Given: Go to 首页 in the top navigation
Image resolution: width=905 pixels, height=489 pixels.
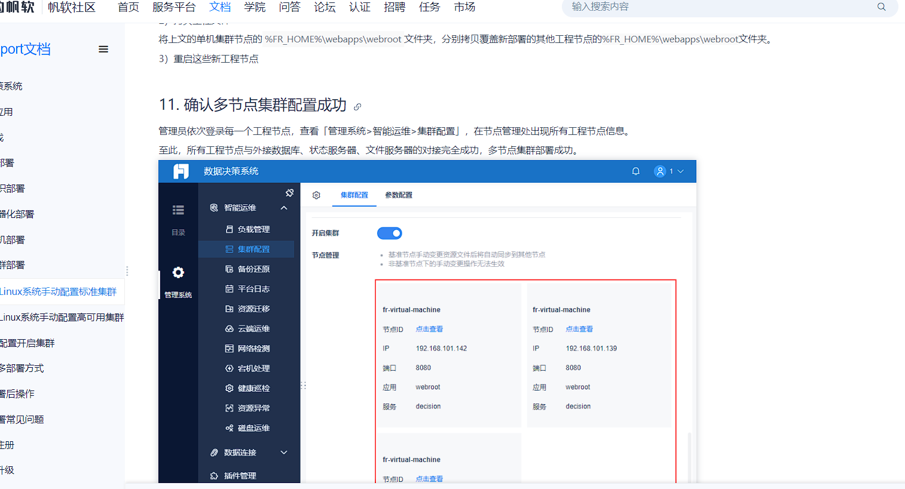Looking at the screenshot, I should click(x=129, y=7).
